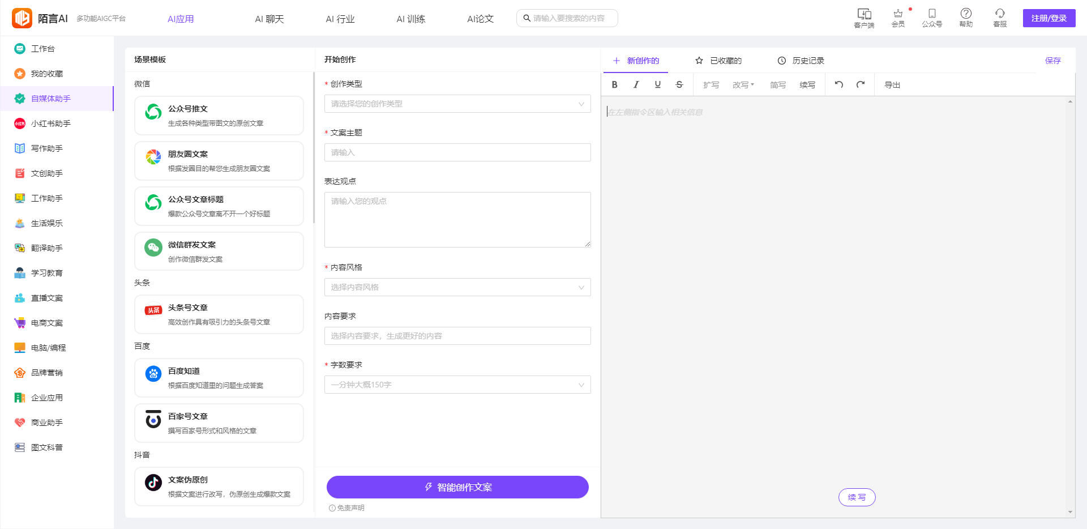Screen dimensions: 1087x529
Task: Select 学习教育 in the sidebar
Action: pyautogui.click(x=57, y=273)
